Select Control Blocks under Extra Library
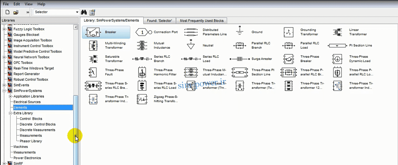The width and height of the screenshot is (398, 165). click(x=31, y=119)
